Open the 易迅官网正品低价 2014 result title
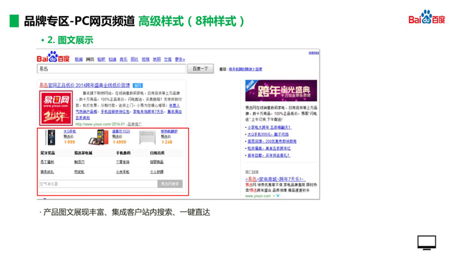 click(84, 86)
